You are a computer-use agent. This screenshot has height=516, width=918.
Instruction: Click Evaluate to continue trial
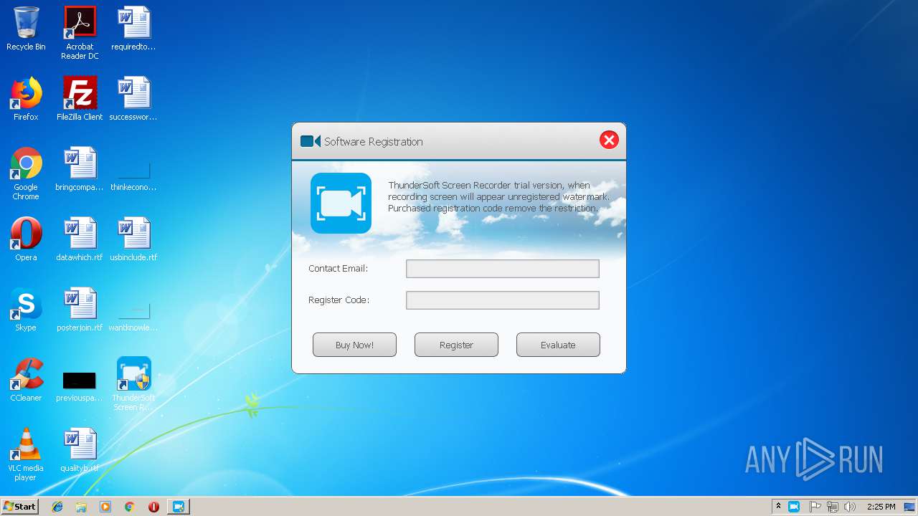pyautogui.click(x=558, y=345)
